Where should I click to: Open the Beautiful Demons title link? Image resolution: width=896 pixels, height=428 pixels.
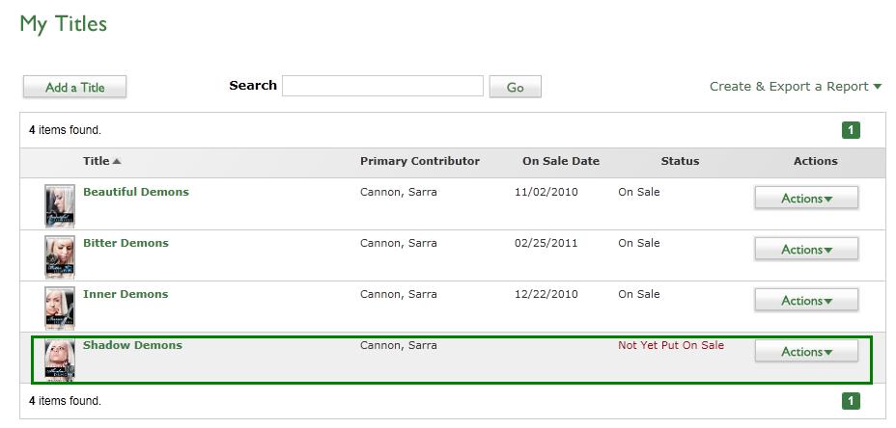point(136,192)
